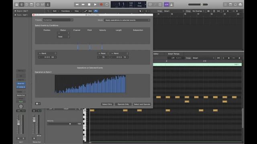Open tracks area Snap Smart dropdown
This screenshot has width=257, height=144.
pos(174,11)
